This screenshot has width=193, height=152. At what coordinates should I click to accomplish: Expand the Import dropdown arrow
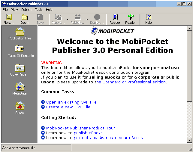point(68,19)
